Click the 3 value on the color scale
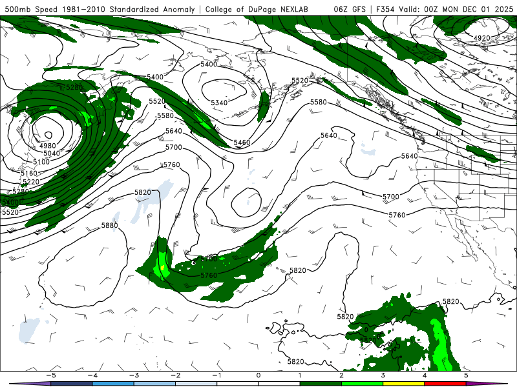This screenshot has width=517, height=387. pos(383,375)
